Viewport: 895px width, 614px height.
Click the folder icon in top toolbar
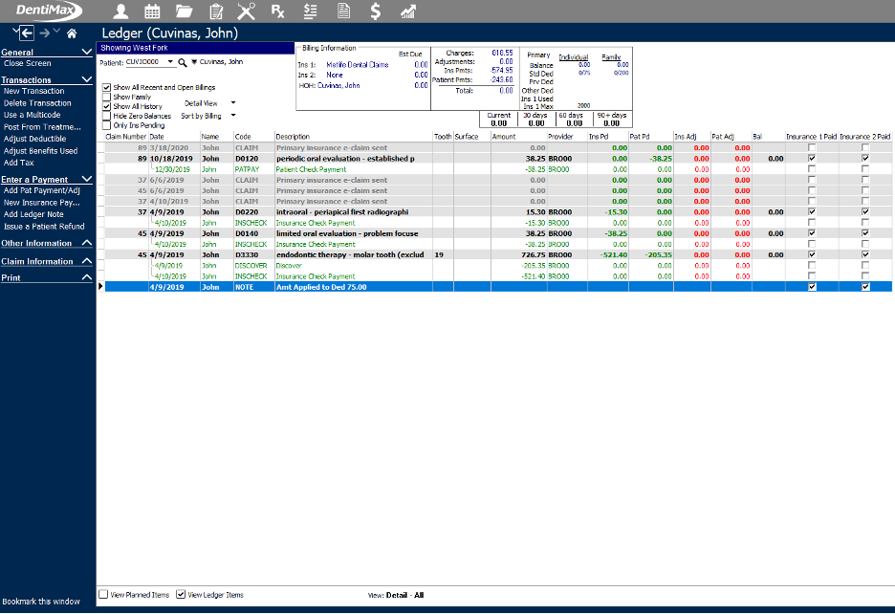click(184, 11)
